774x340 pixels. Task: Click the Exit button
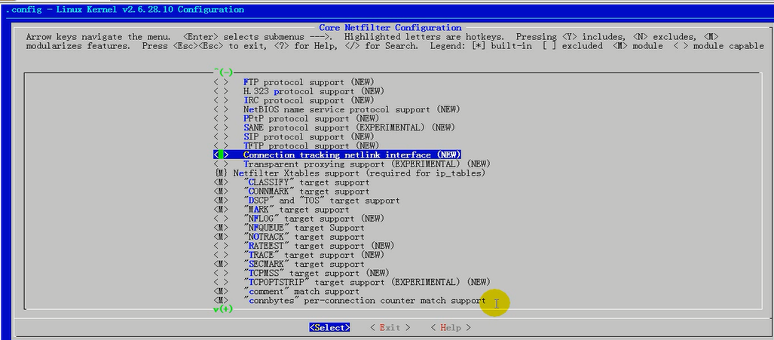pyautogui.click(x=390, y=328)
